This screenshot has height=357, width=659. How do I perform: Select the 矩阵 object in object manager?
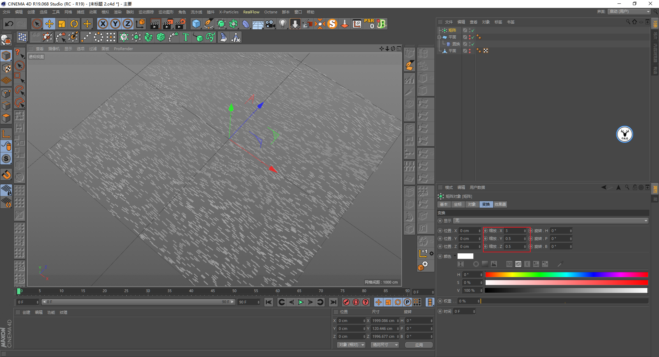pos(452,30)
